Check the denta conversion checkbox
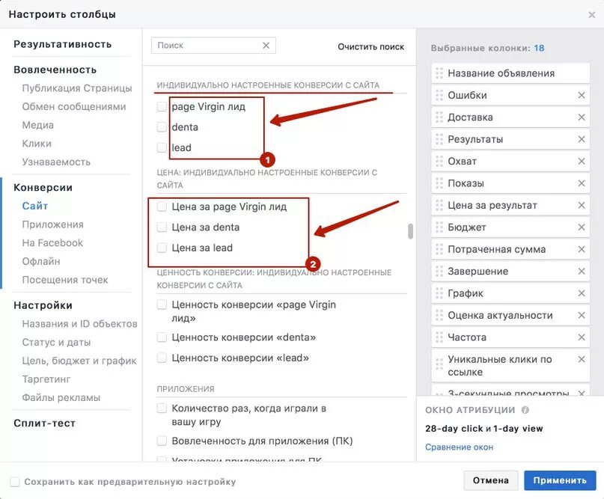This screenshot has height=499, width=604. [x=162, y=126]
